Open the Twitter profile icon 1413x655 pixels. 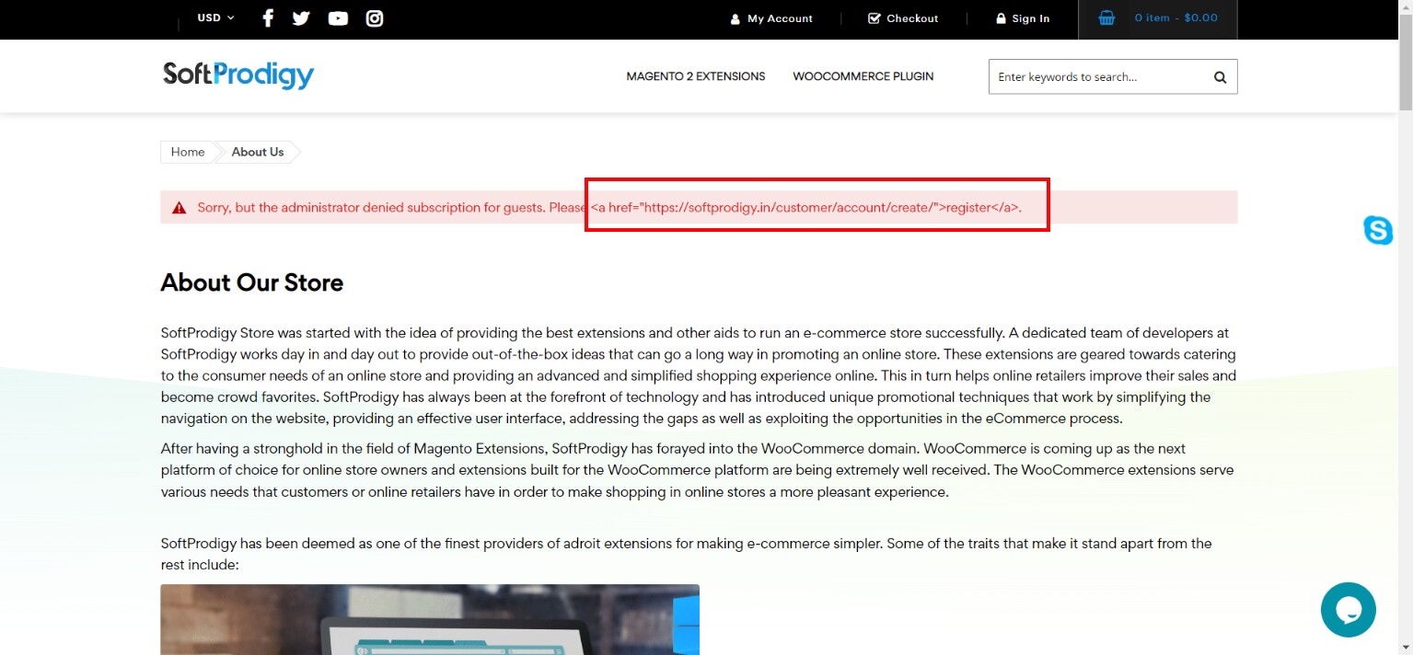pos(301,17)
